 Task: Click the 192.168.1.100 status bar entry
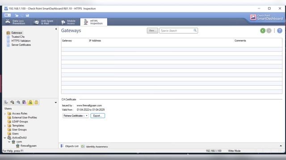click(x=214, y=151)
